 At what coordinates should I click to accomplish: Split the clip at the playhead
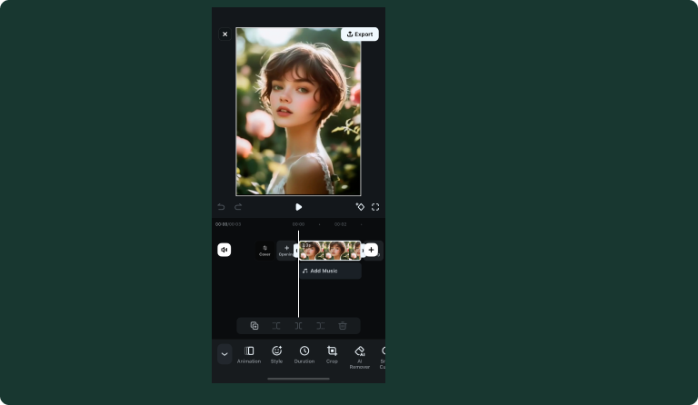click(x=298, y=326)
